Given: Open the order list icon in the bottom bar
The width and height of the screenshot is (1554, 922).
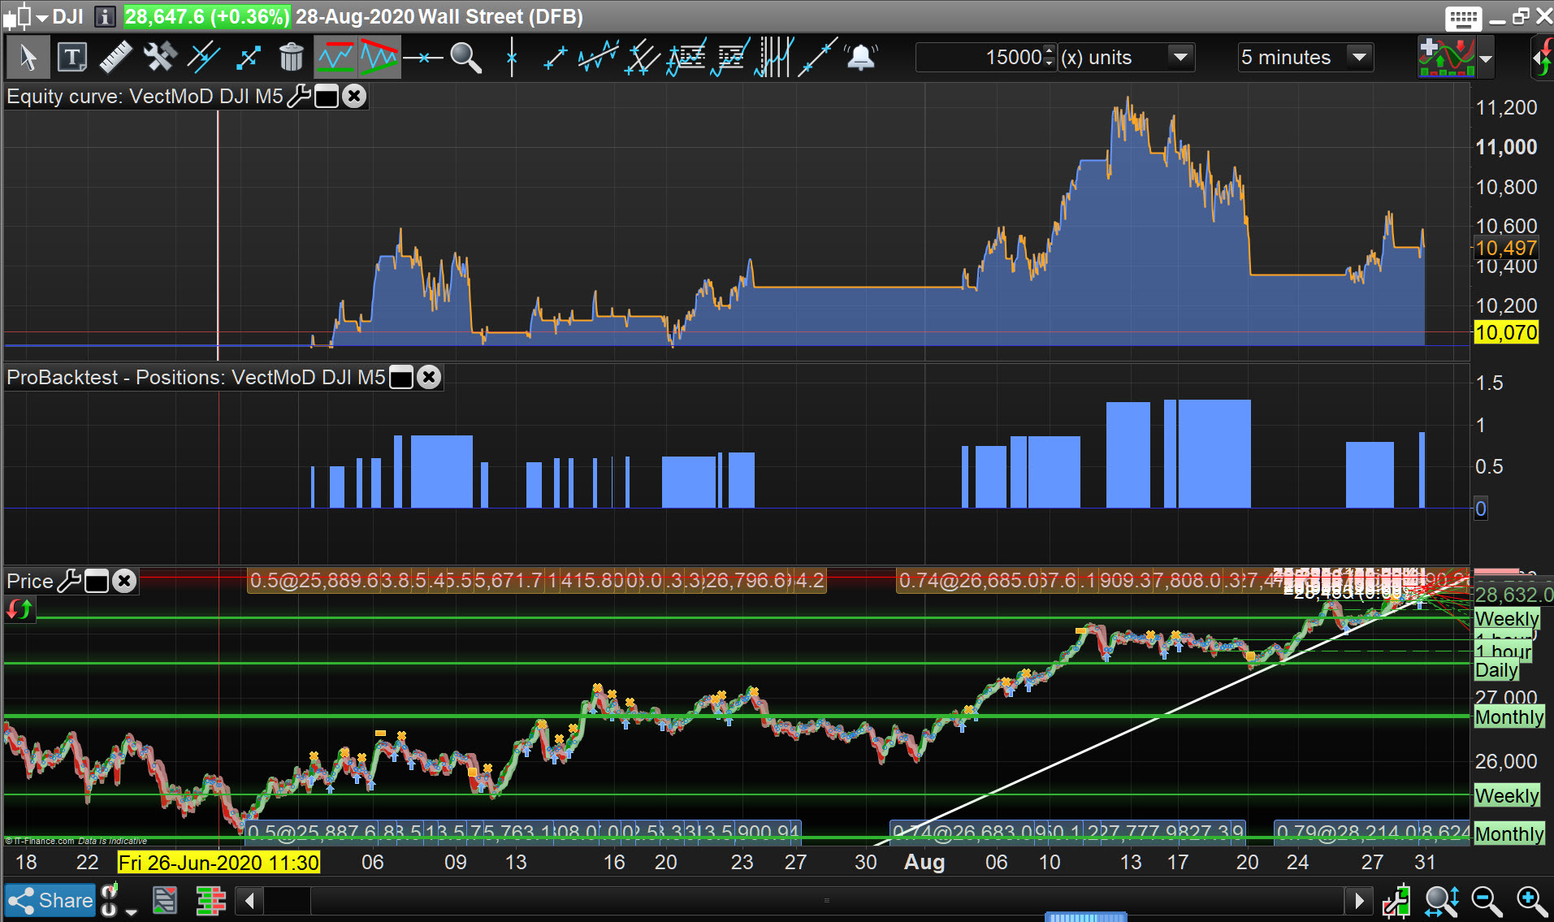Looking at the screenshot, I should [165, 900].
